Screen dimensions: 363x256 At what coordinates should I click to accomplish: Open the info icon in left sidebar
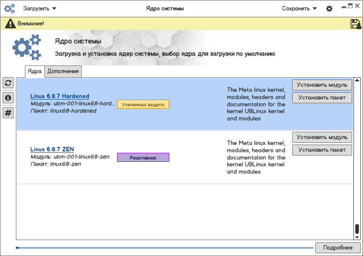(x=8, y=98)
